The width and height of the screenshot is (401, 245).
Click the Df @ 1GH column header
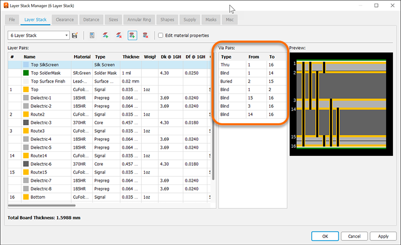[x=195, y=57]
